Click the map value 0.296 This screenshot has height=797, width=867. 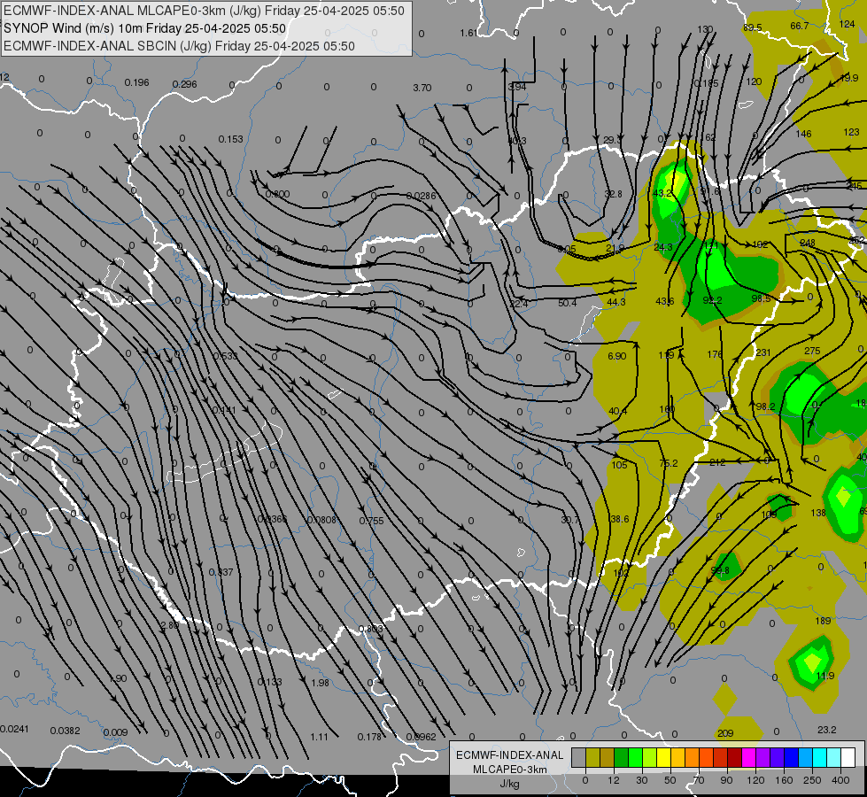185,84
